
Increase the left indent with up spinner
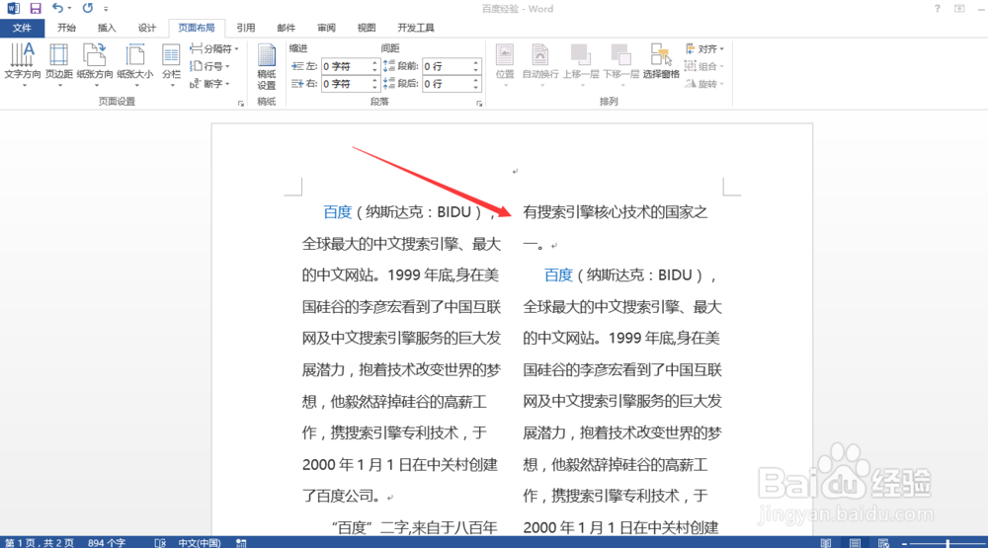pyautogui.click(x=374, y=62)
